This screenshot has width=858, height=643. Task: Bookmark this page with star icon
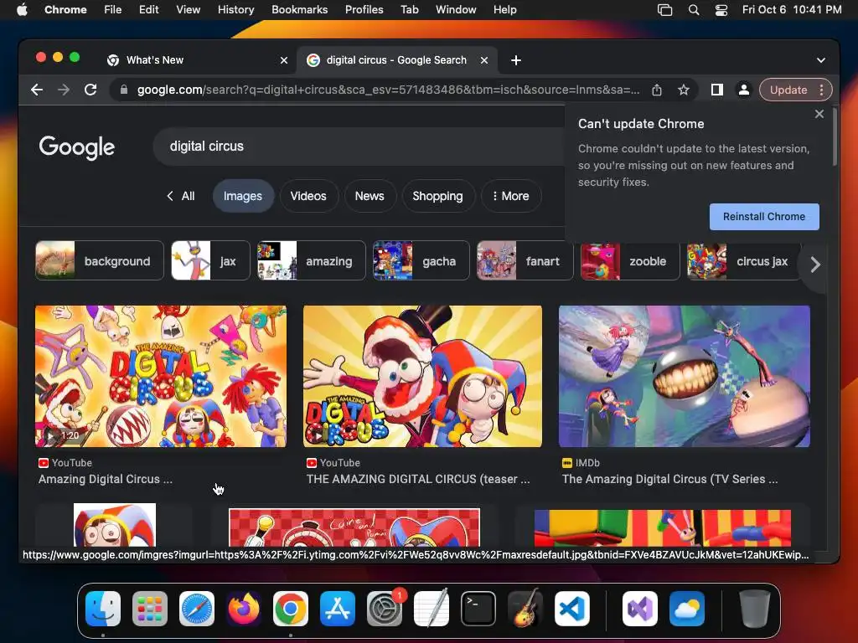684,90
